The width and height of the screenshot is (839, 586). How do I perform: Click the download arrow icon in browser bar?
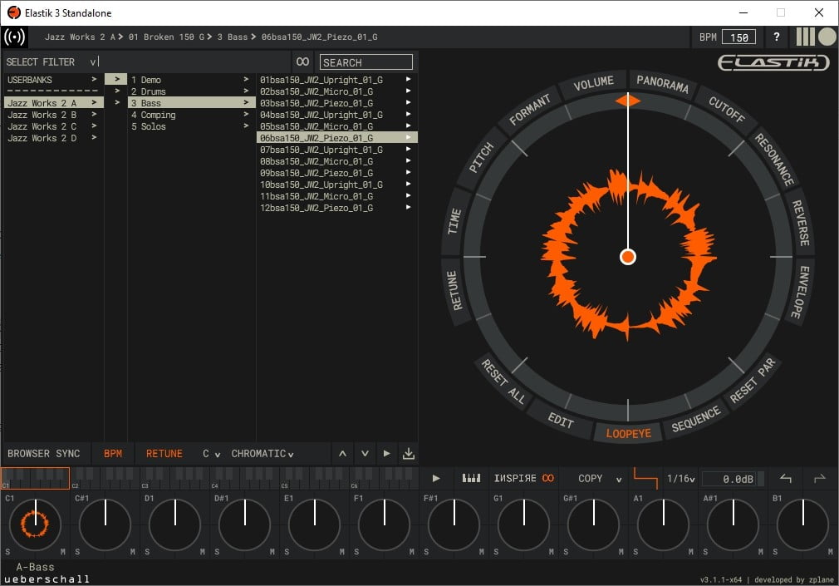click(x=408, y=454)
